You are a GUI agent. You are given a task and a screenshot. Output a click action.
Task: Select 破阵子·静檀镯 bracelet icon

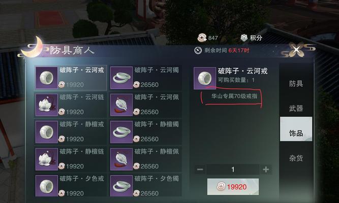pos(121,132)
